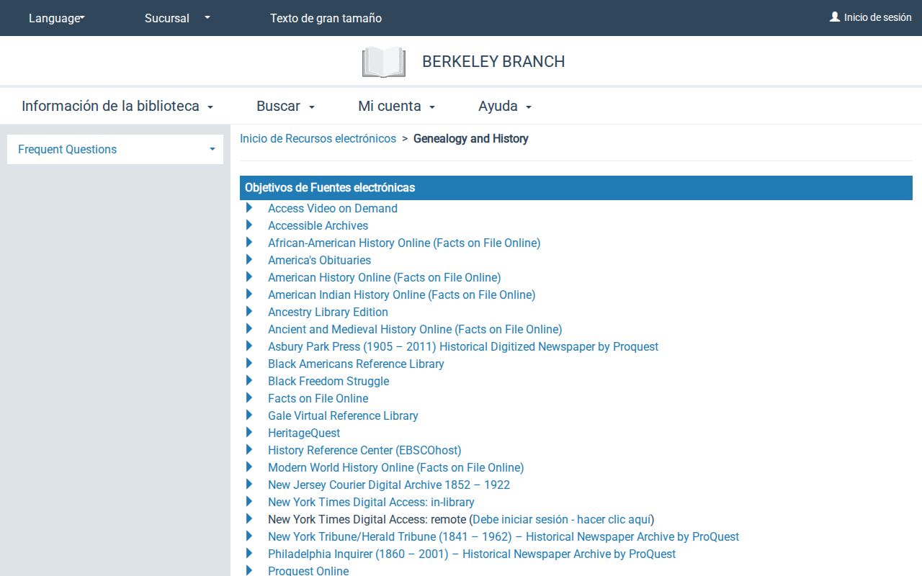Expand the arrow beside HeritageQuest
922x576 pixels.
(249, 432)
